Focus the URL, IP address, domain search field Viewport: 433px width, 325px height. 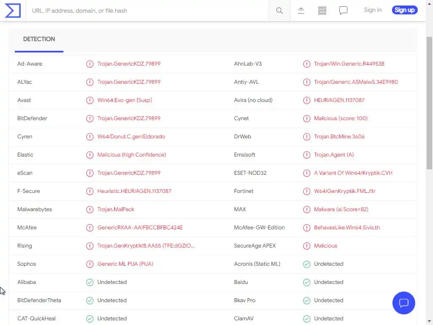147,11
